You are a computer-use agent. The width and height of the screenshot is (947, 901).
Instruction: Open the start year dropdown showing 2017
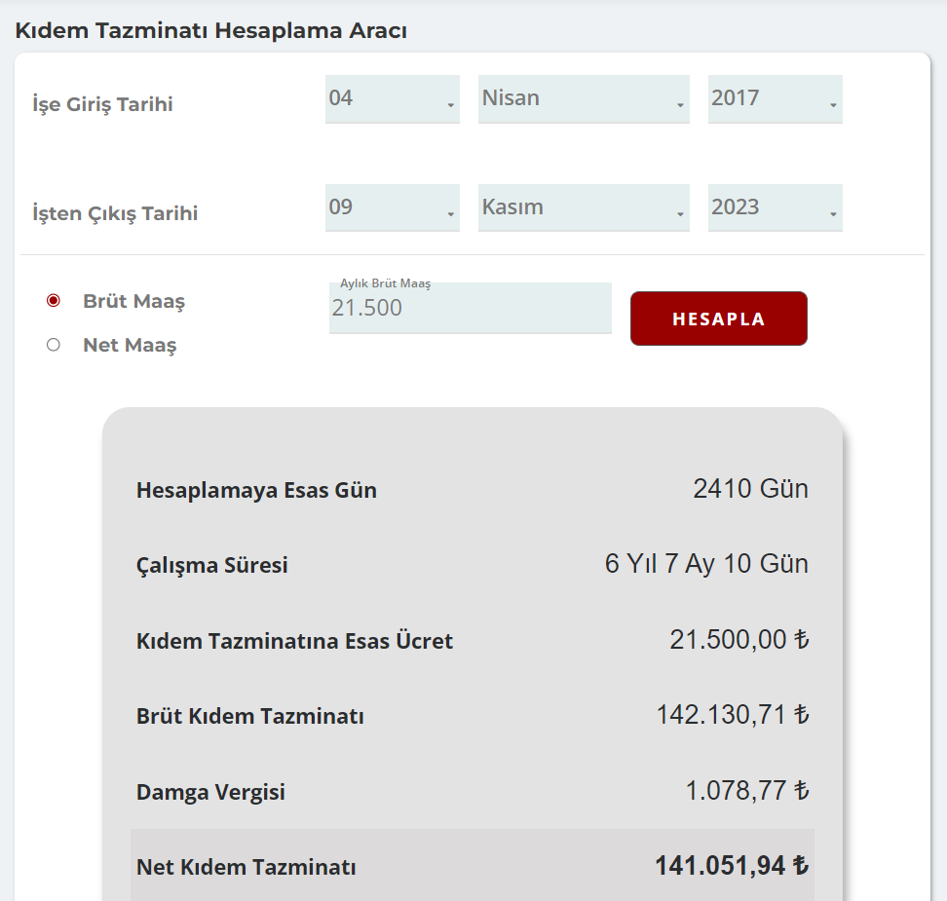775,99
